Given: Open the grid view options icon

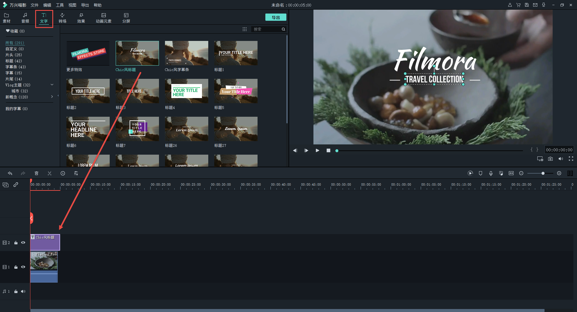Looking at the screenshot, I should [245, 29].
